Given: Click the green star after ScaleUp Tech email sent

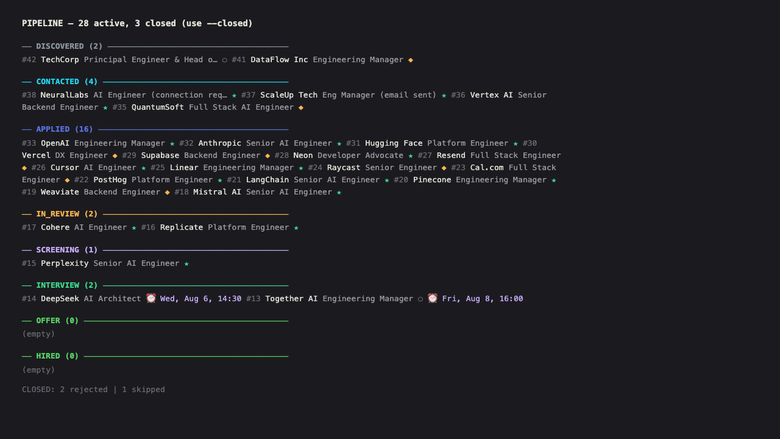Looking at the screenshot, I should [x=444, y=95].
